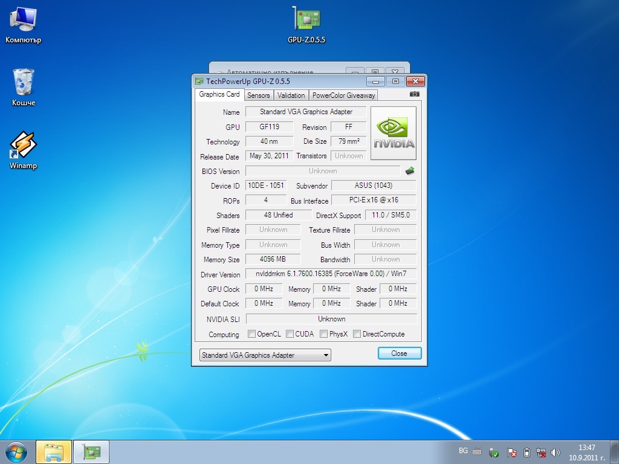Click the Die Size field 79 mm²

tap(349, 141)
